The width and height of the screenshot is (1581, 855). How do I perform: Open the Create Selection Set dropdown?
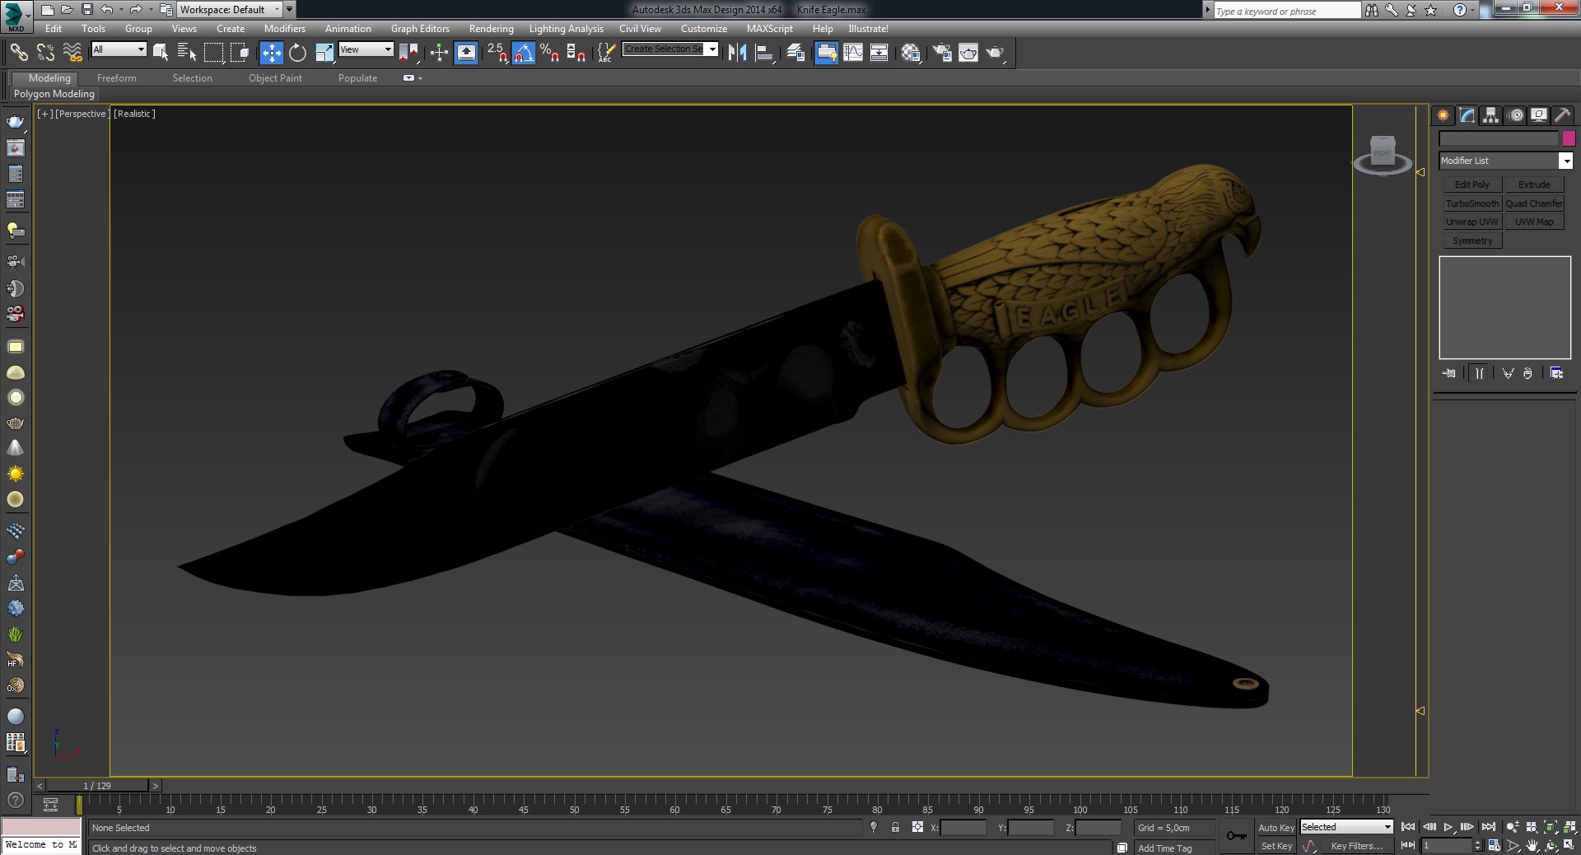point(670,49)
